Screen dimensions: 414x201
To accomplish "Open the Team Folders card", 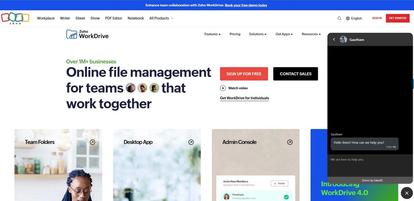I will point(58,165).
